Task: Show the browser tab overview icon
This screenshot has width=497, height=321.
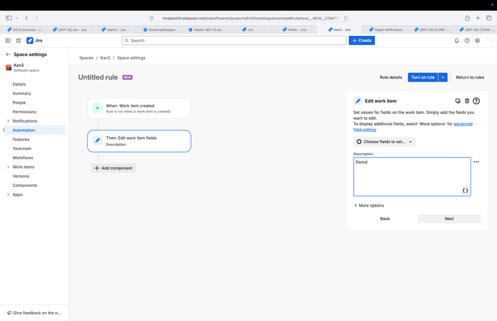Action: coord(489,18)
